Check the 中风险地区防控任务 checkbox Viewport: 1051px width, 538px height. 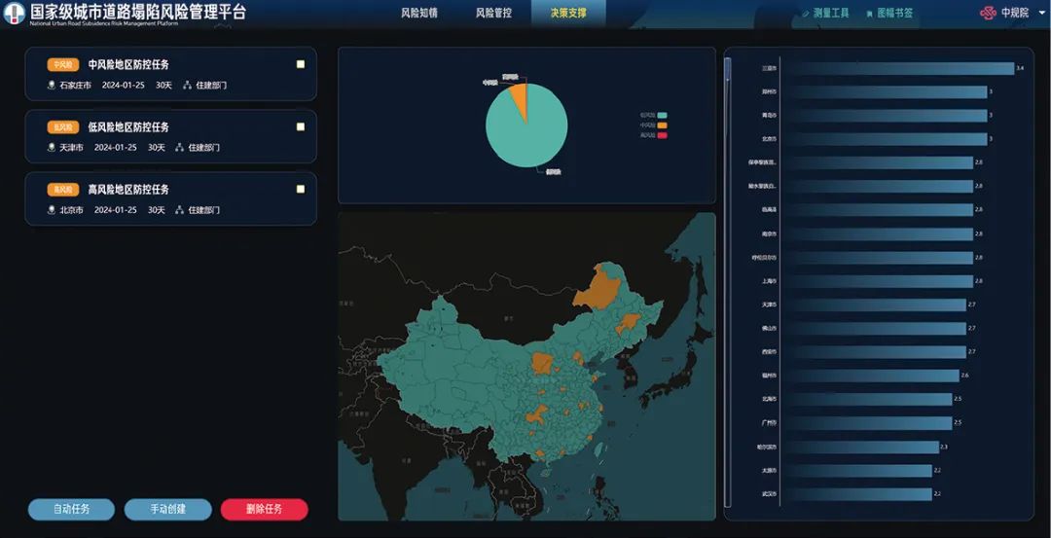(301, 64)
